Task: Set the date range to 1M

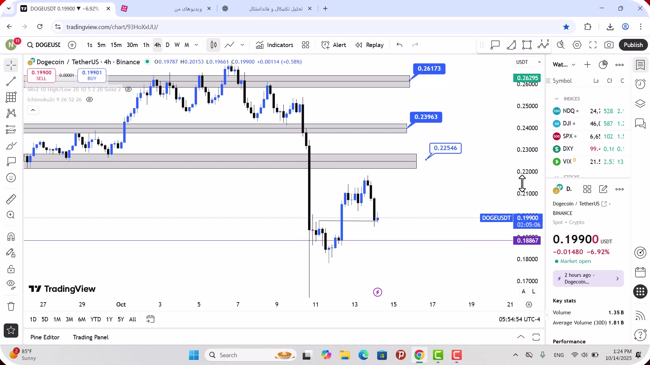Action: [x=57, y=319]
